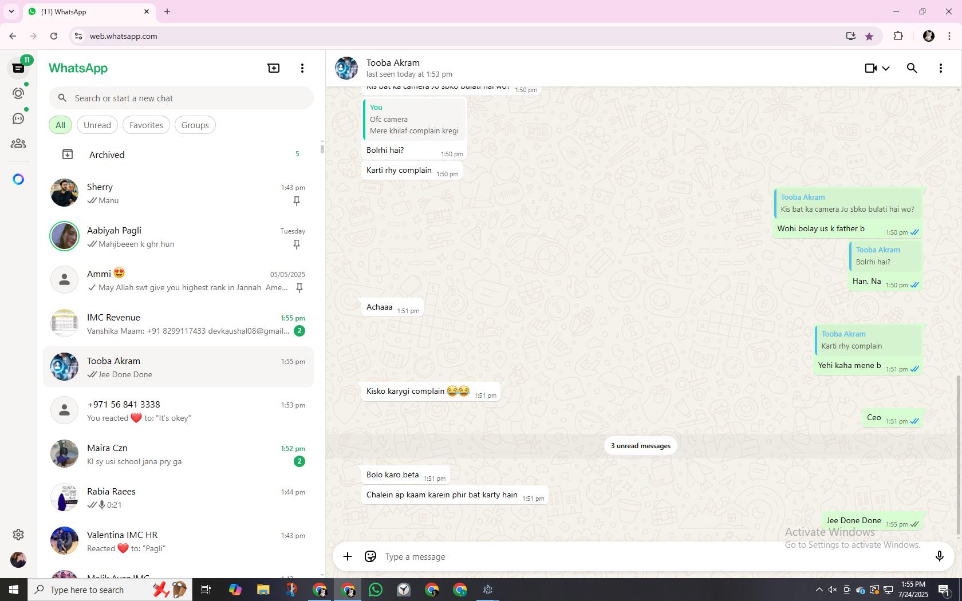Select the Groups filter tab
Viewport: 962px width, 601px height.
tap(195, 125)
